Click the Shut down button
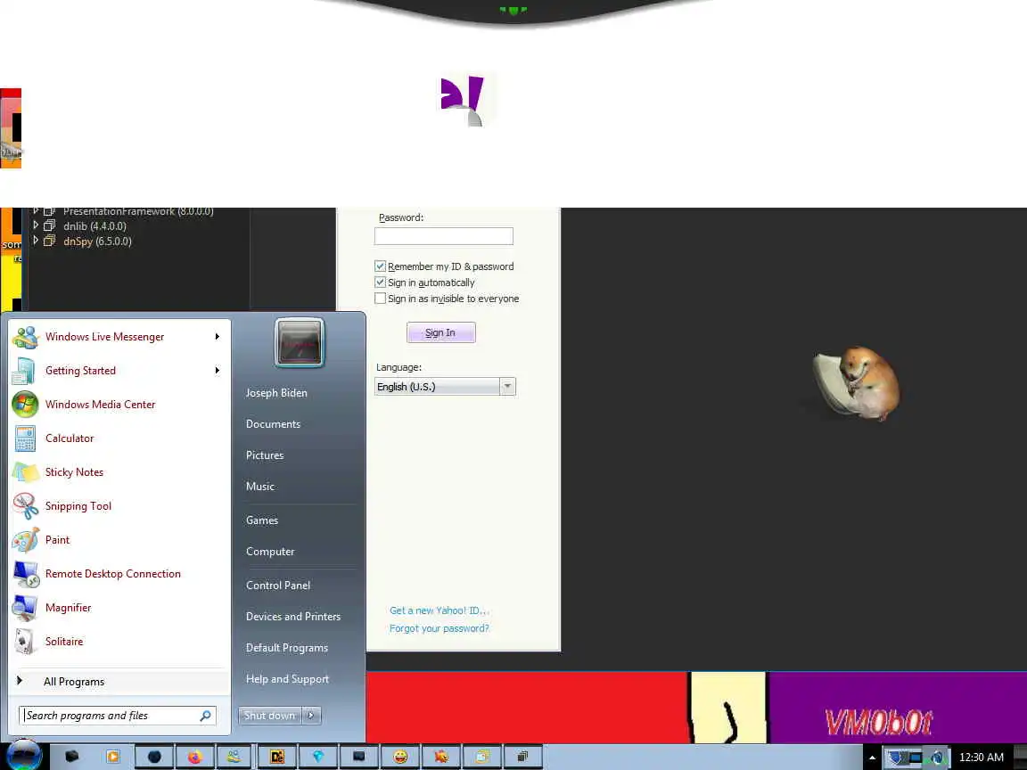The width and height of the screenshot is (1027, 770). (x=270, y=716)
